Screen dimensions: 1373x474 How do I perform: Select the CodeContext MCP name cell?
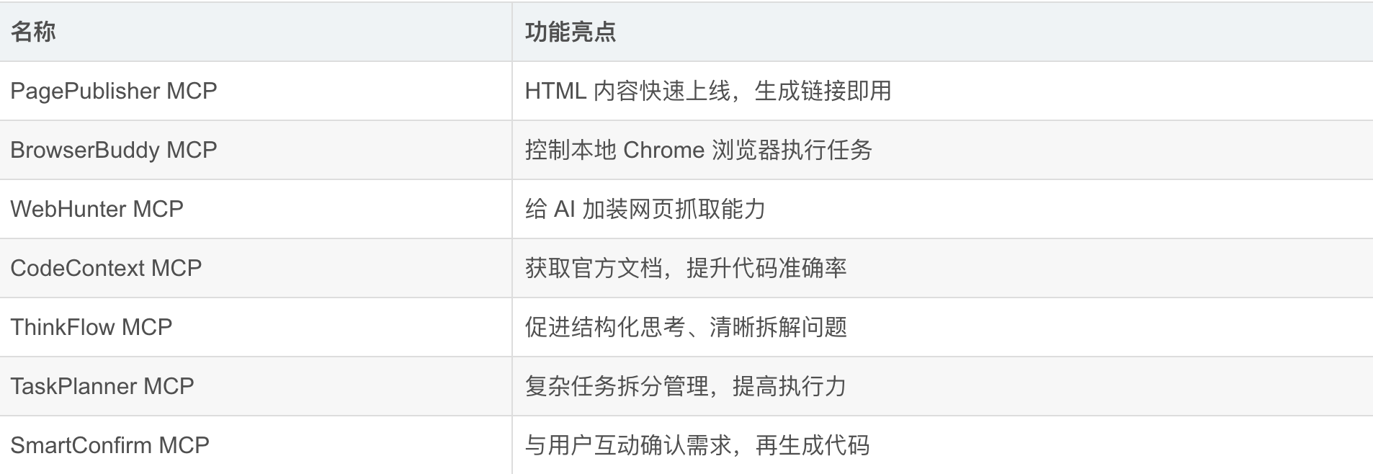click(106, 268)
